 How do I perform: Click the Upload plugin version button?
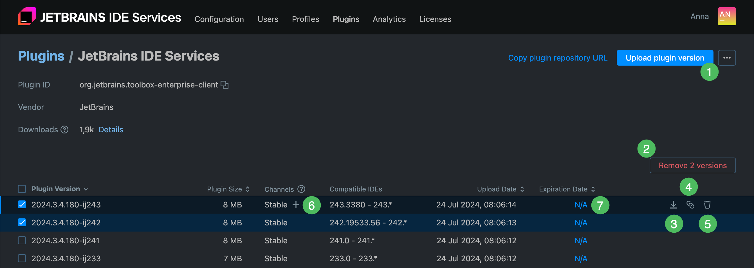click(x=665, y=57)
